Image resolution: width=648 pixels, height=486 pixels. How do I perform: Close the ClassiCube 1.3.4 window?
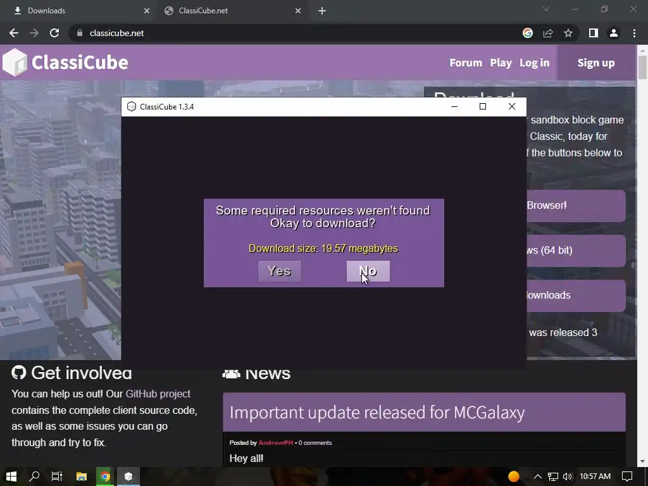point(511,106)
